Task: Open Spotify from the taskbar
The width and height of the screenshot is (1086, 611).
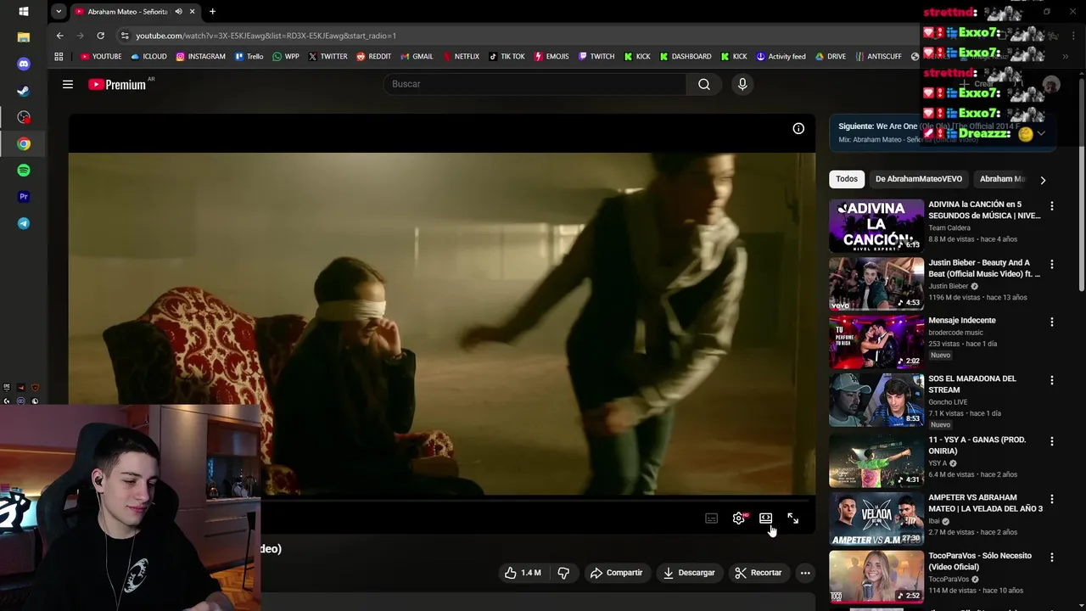Action: (24, 171)
